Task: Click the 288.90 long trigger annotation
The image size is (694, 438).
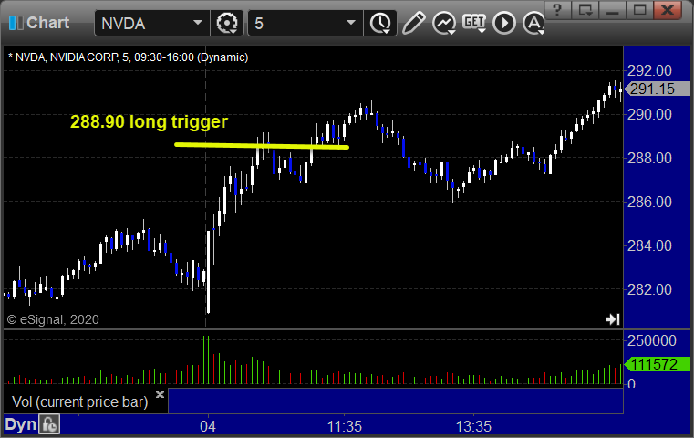Action: (x=150, y=121)
